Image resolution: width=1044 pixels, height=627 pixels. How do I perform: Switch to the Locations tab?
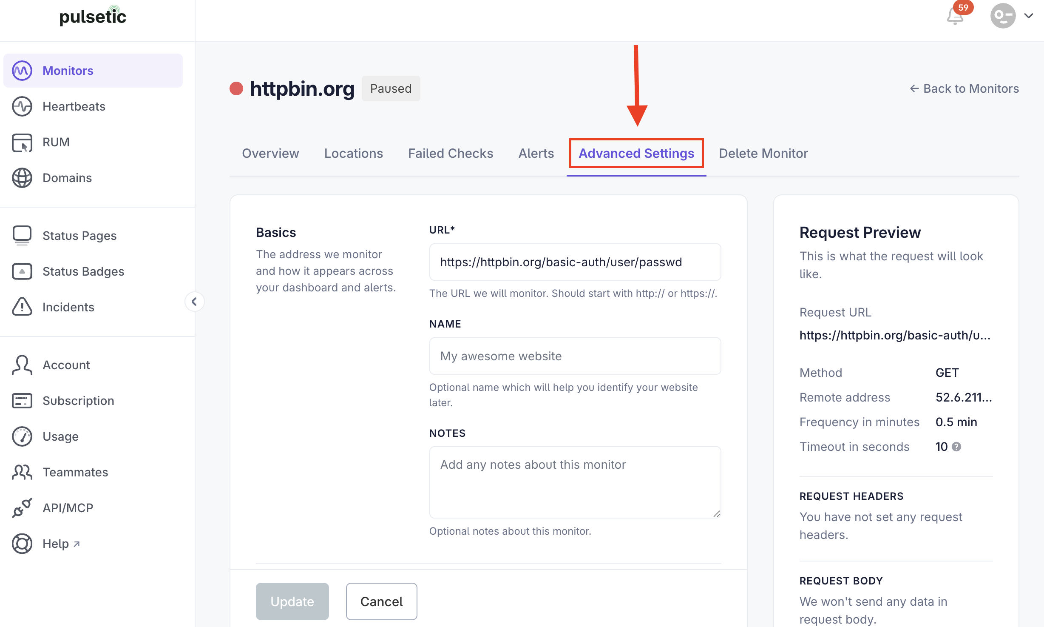(354, 153)
